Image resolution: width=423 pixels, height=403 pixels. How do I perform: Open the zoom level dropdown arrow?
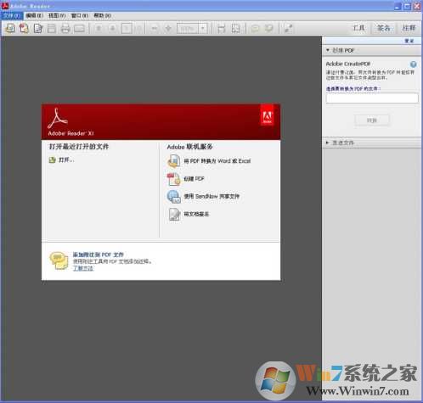pyautogui.click(x=203, y=28)
